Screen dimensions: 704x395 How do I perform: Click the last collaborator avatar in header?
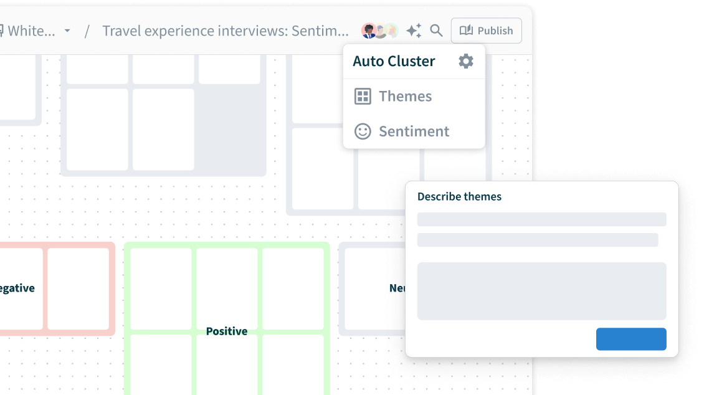pyautogui.click(x=392, y=31)
